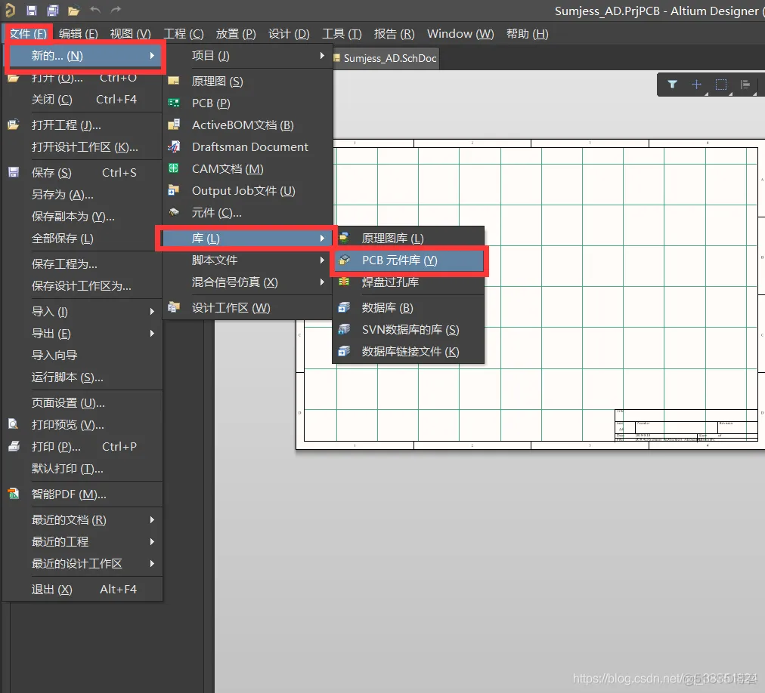This screenshot has width=765, height=693.
Task: Expand the 混合信号仿真 (X) submenu arrow
Action: [x=322, y=282]
